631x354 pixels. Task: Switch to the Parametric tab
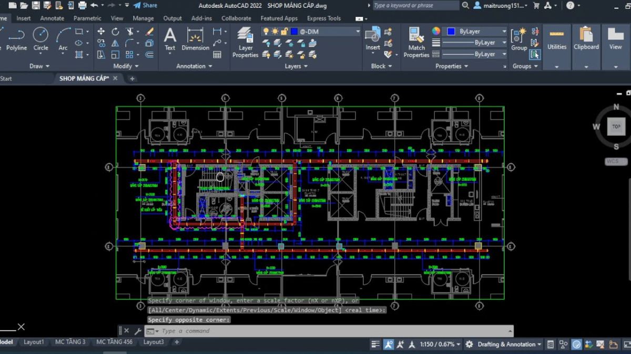[87, 18]
